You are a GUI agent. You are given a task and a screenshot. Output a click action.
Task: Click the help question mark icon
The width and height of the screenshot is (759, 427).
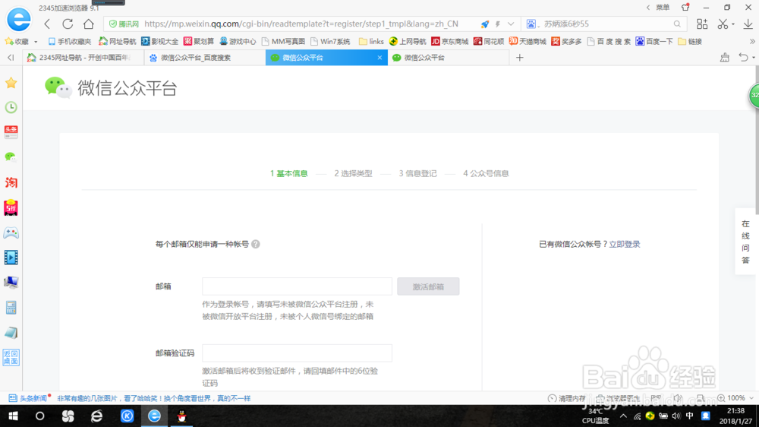(x=256, y=245)
